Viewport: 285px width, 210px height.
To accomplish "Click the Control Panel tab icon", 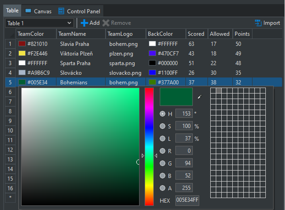I will click(61, 11).
